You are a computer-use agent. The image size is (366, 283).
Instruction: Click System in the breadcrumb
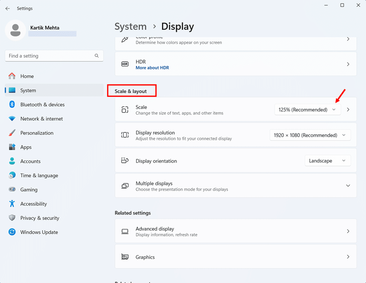click(131, 27)
